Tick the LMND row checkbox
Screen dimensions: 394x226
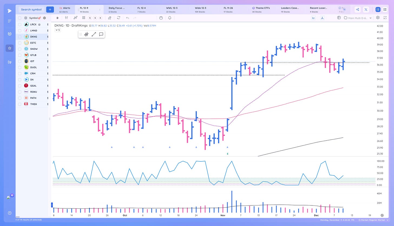tap(20, 31)
